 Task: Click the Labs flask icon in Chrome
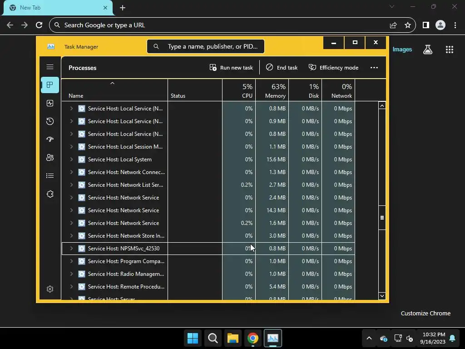click(x=427, y=50)
